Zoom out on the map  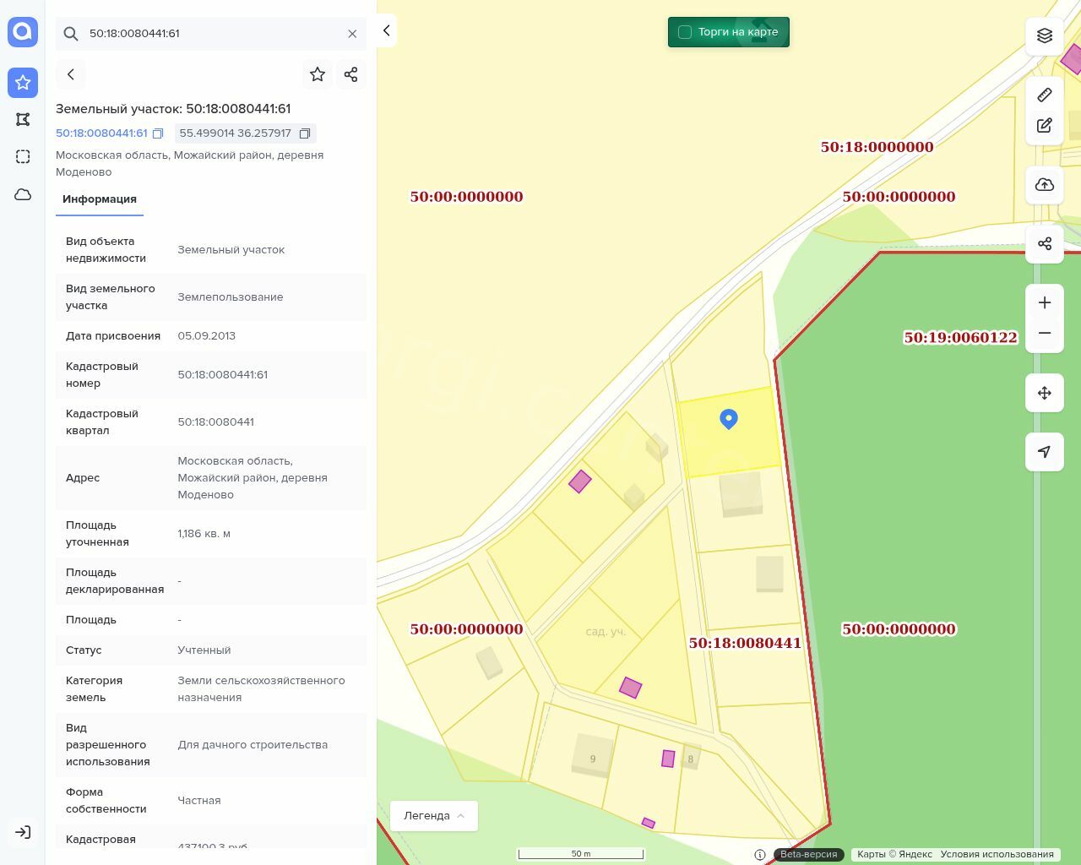coord(1045,334)
